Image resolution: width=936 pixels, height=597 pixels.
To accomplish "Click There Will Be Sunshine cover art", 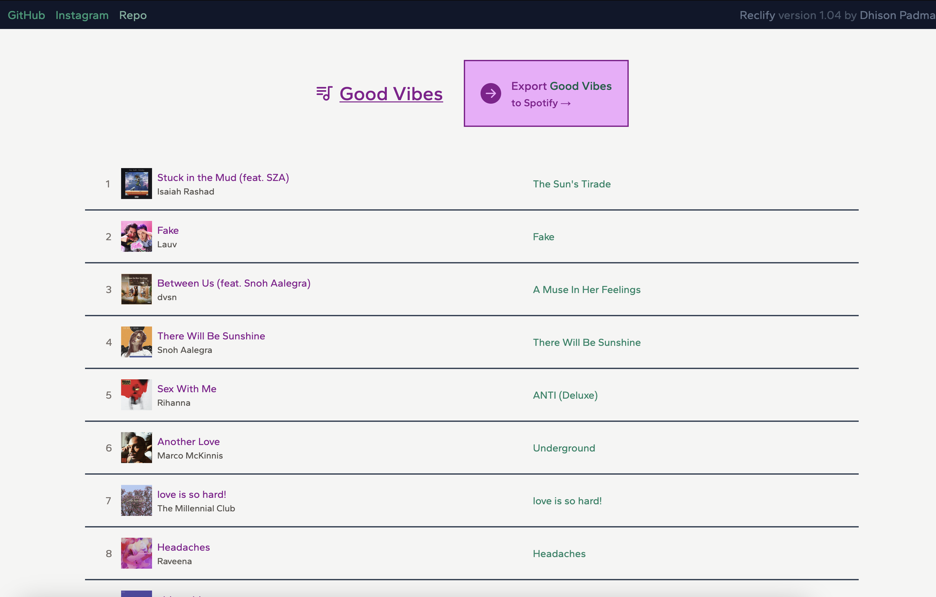I will 137,342.
